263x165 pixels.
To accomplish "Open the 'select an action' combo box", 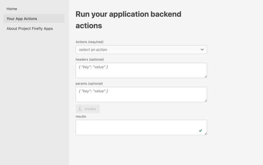I will click(x=141, y=50).
